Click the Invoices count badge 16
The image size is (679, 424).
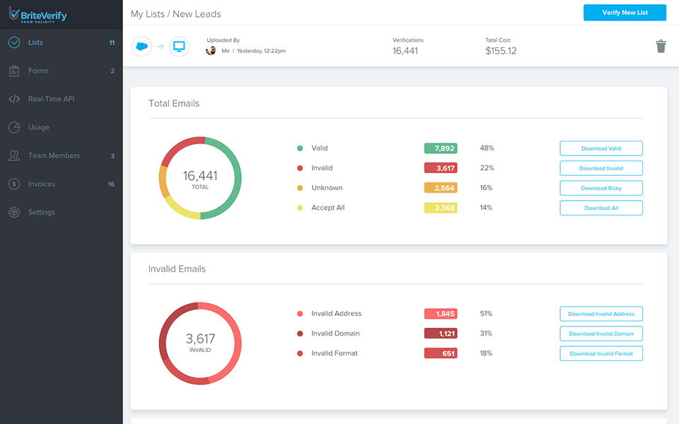(x=111, y=184)
